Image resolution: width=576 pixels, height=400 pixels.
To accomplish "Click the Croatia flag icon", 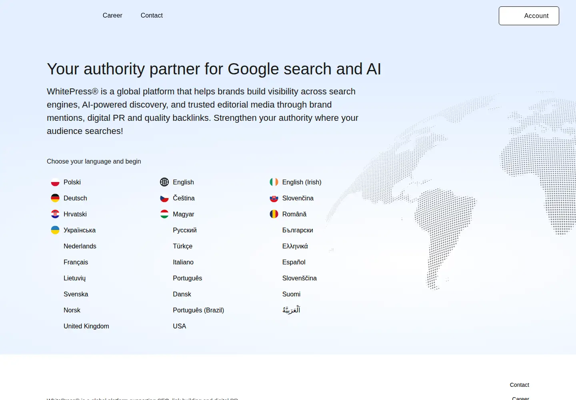I will pyautogui.click(x=55, y=214).
